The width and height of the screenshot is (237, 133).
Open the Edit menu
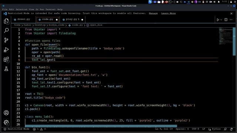[x=11, y=9]
